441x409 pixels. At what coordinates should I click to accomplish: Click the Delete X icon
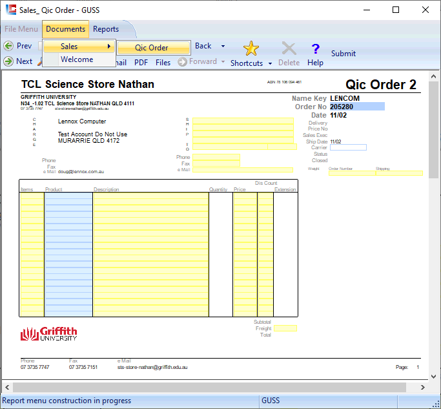pyautogui.click(x=289, y=48)
